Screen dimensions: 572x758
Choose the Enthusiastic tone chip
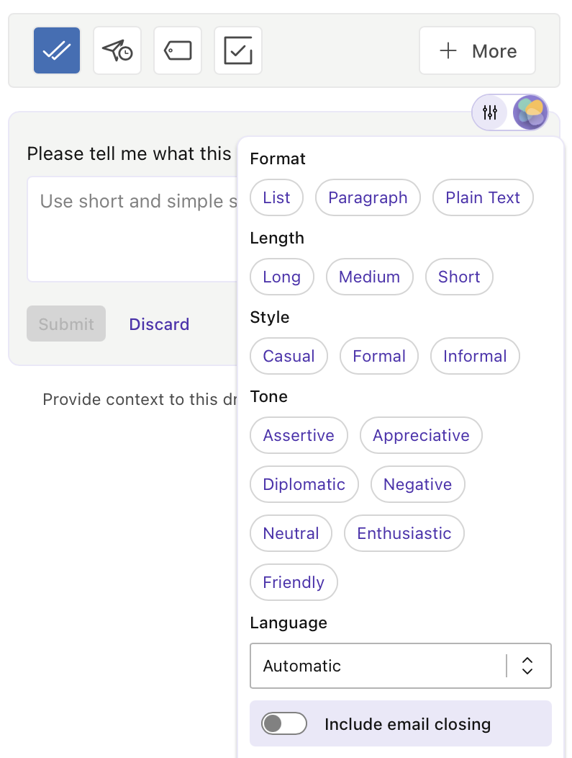click(404, 533)
